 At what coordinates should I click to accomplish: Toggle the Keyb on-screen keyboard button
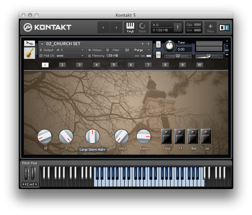(130, 27)
